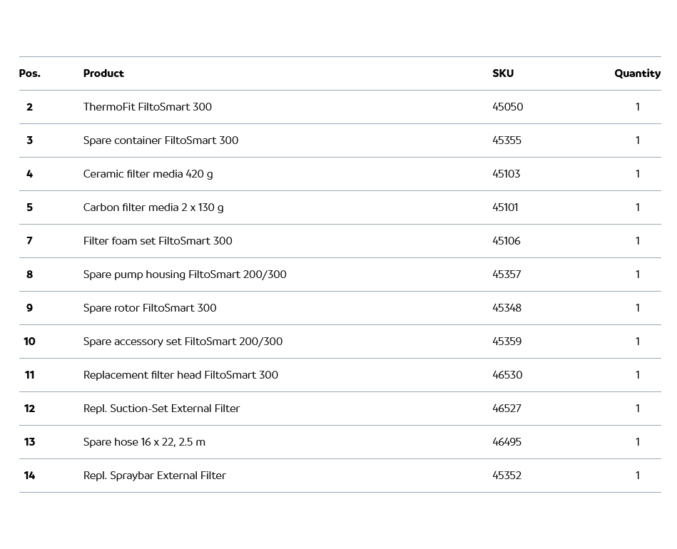Screen dimensions: 677x549
Task: Click position number 10 in the table
Action: [29, 342]
